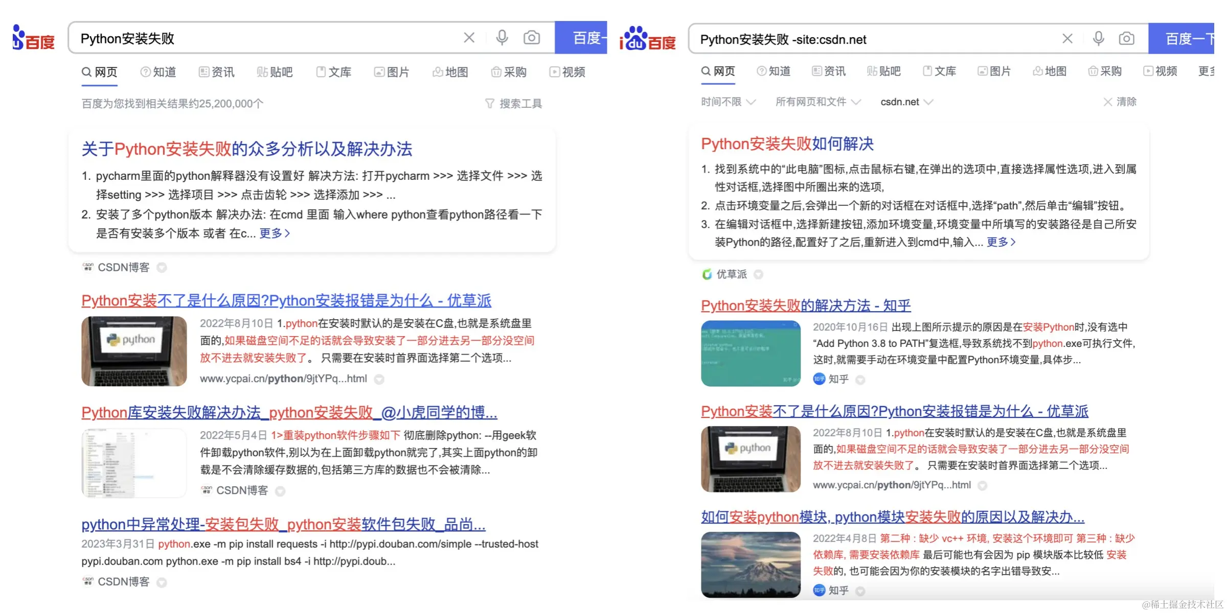This screenshot has width=1227, height=613.
Task: Click mountain thumbnail in right window
Action: 751,565
